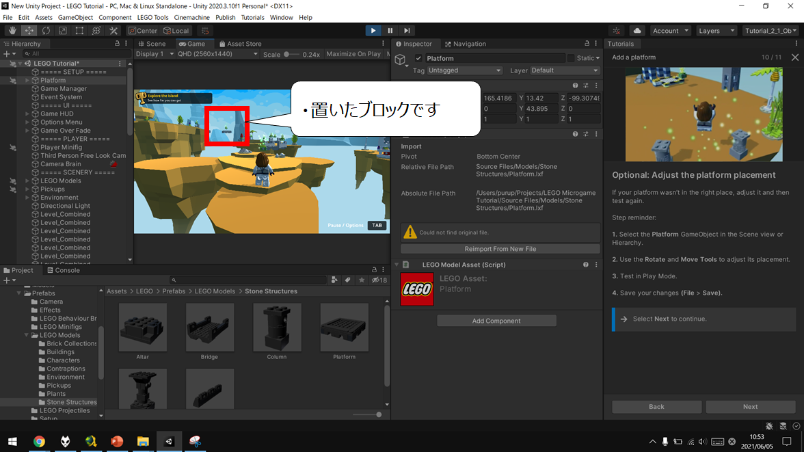
Task: Step one frame forward
Action: [407, 31]
